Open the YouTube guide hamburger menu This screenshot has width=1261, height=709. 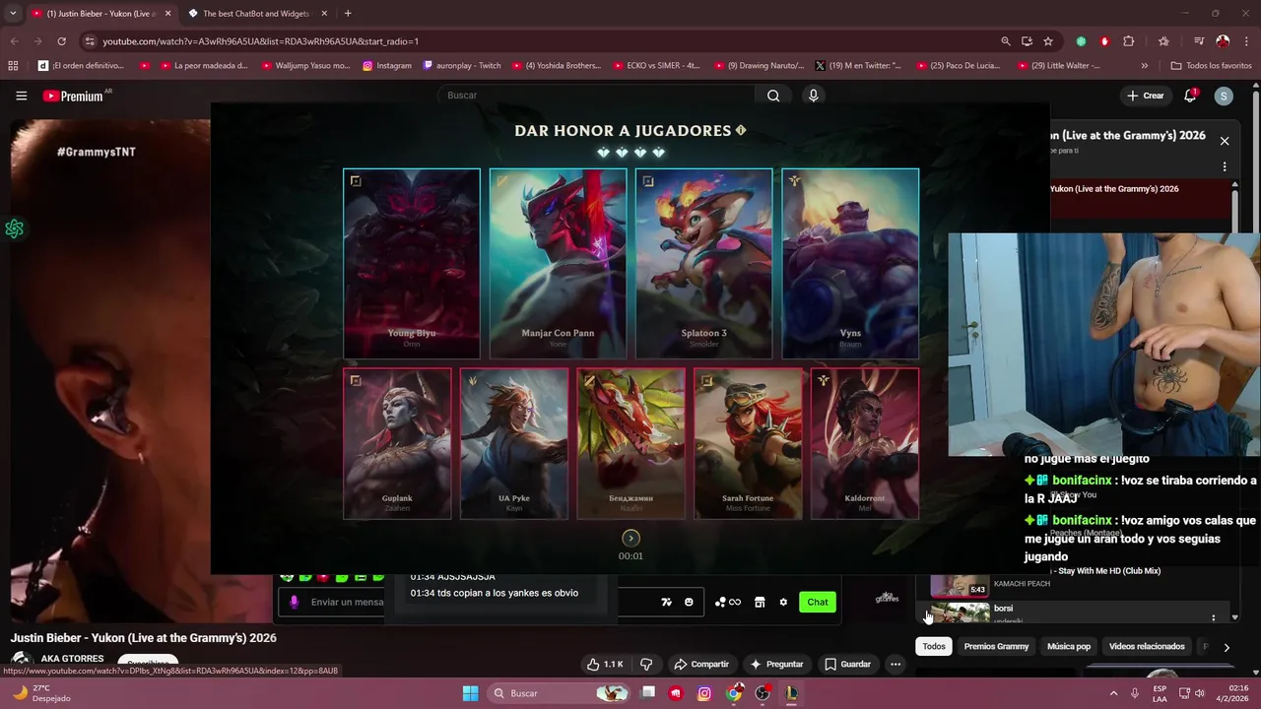21,96
